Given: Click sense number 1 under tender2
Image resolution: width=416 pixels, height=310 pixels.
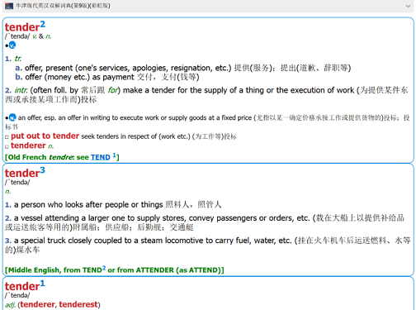Looking at the screenshot, I should coord(8,59).
